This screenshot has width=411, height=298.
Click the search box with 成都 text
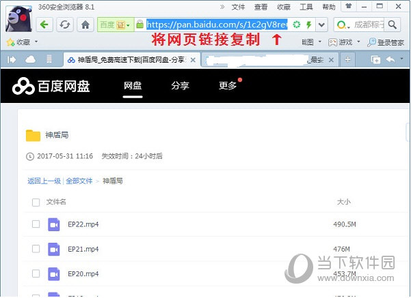[369, 25]
